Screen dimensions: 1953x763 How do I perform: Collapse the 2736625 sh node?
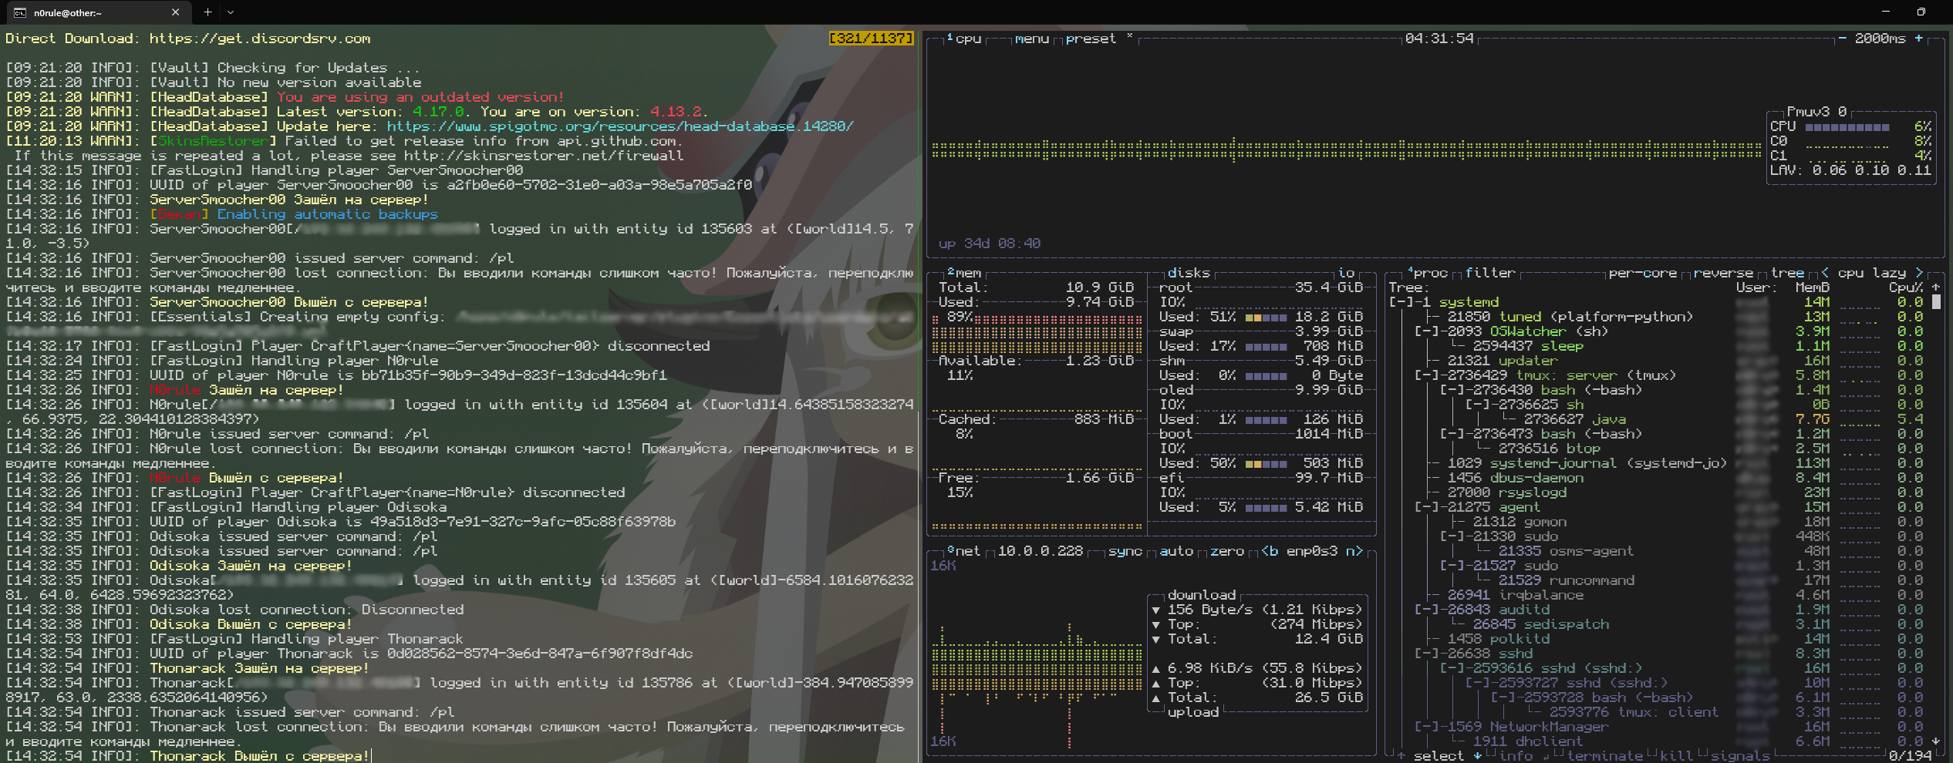pyautogui.click(x=1478, y=405)
